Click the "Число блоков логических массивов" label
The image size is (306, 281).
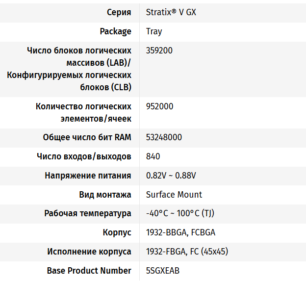click(79, 51)
